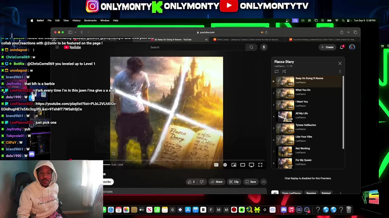Share the video

217,182
